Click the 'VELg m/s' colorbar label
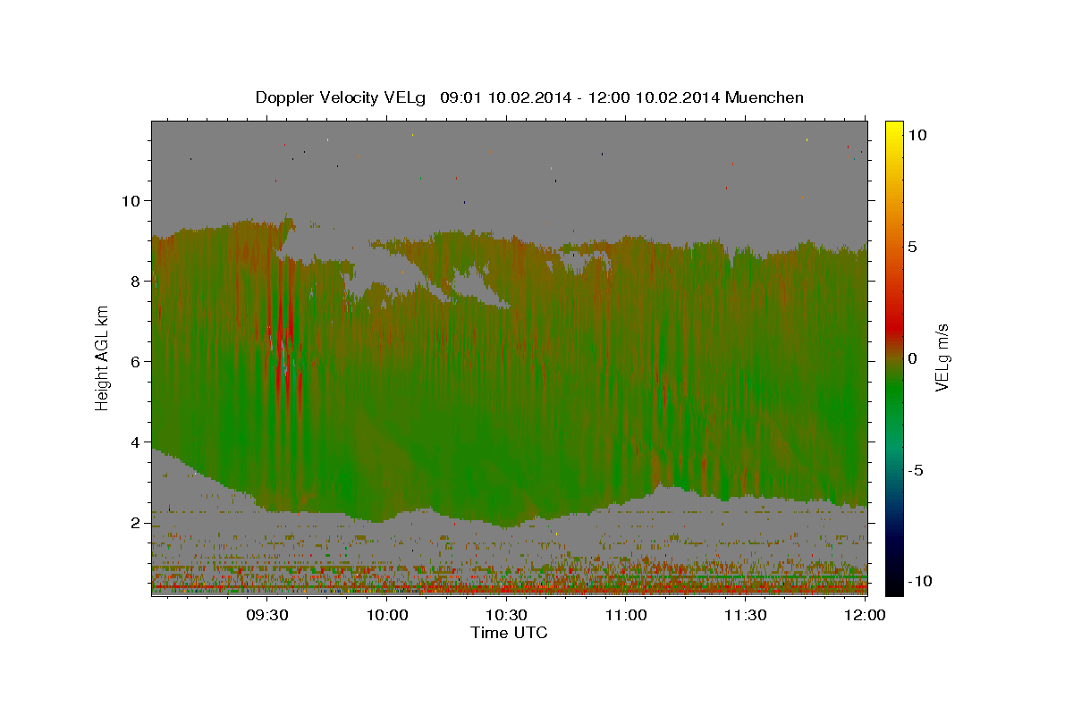 pos(942,357)
